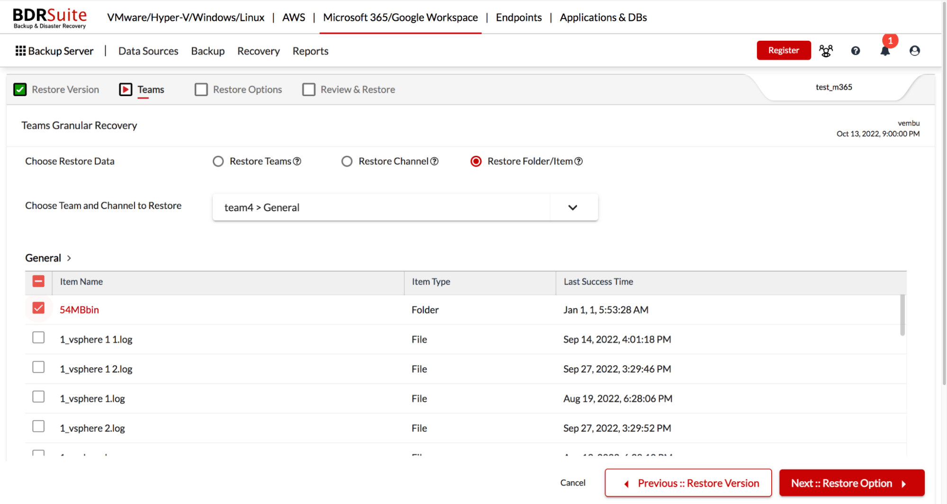Click the Register button
The width and height of the screenshot is (947, 504).
pos(784,50)
